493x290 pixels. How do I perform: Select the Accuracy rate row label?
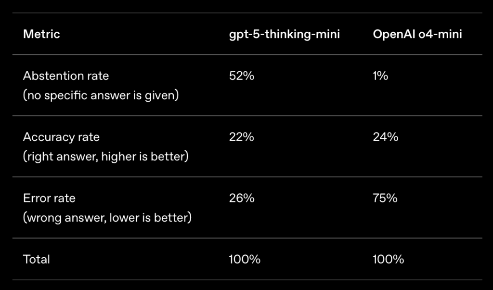(61, 137)
